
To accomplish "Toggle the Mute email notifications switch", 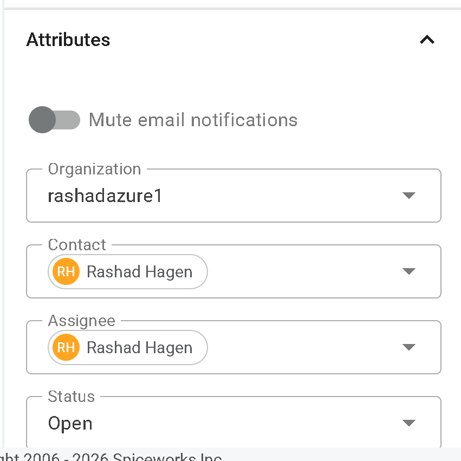I will point(54,120).
